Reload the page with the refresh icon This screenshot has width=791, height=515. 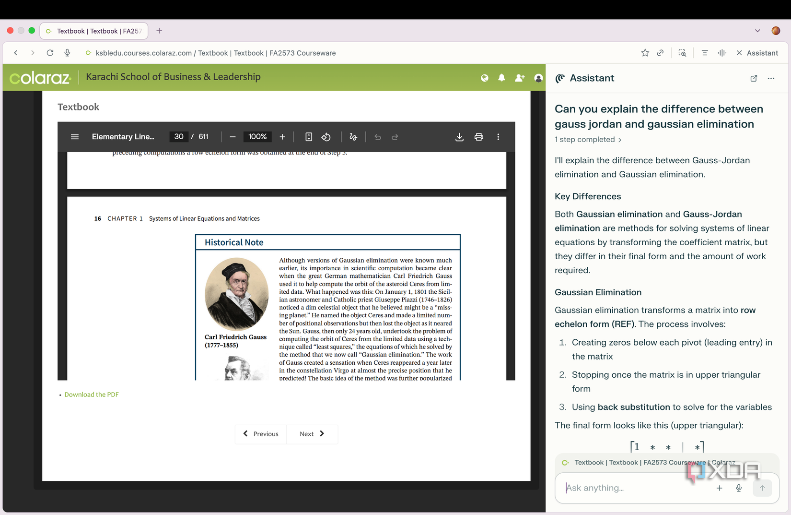click(50, 53)
